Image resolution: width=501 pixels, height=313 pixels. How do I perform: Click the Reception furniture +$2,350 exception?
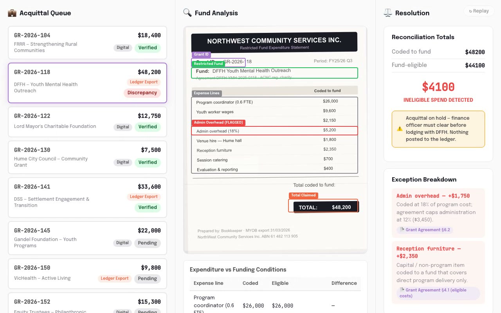pyautogui.click(x=438, y=272)
